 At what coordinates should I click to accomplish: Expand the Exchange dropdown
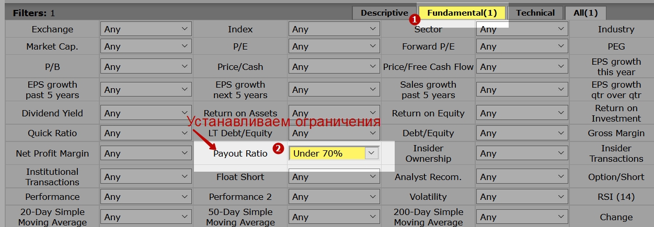click(146, 29)
